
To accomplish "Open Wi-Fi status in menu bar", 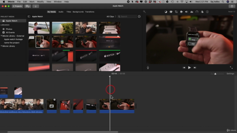I will tap(182, 1).
